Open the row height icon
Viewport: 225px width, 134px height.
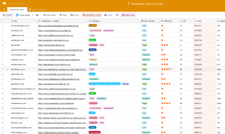click(117, 15)
